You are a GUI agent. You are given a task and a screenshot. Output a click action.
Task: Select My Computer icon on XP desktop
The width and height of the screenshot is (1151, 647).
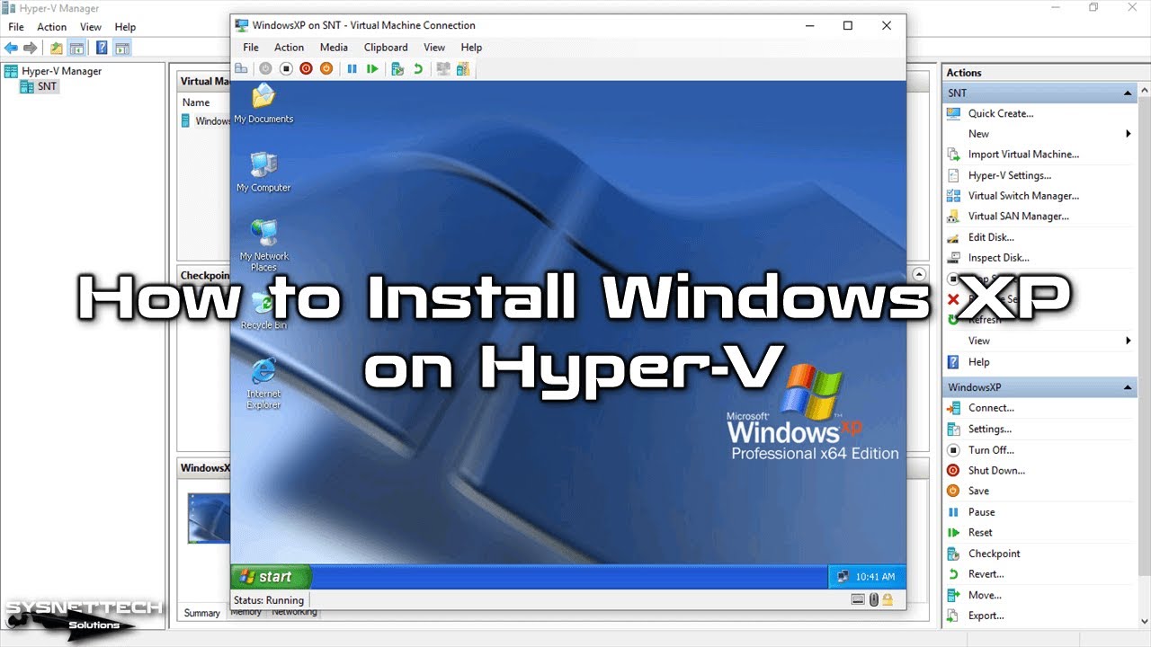pyautogui.click(x=263, y=172)
